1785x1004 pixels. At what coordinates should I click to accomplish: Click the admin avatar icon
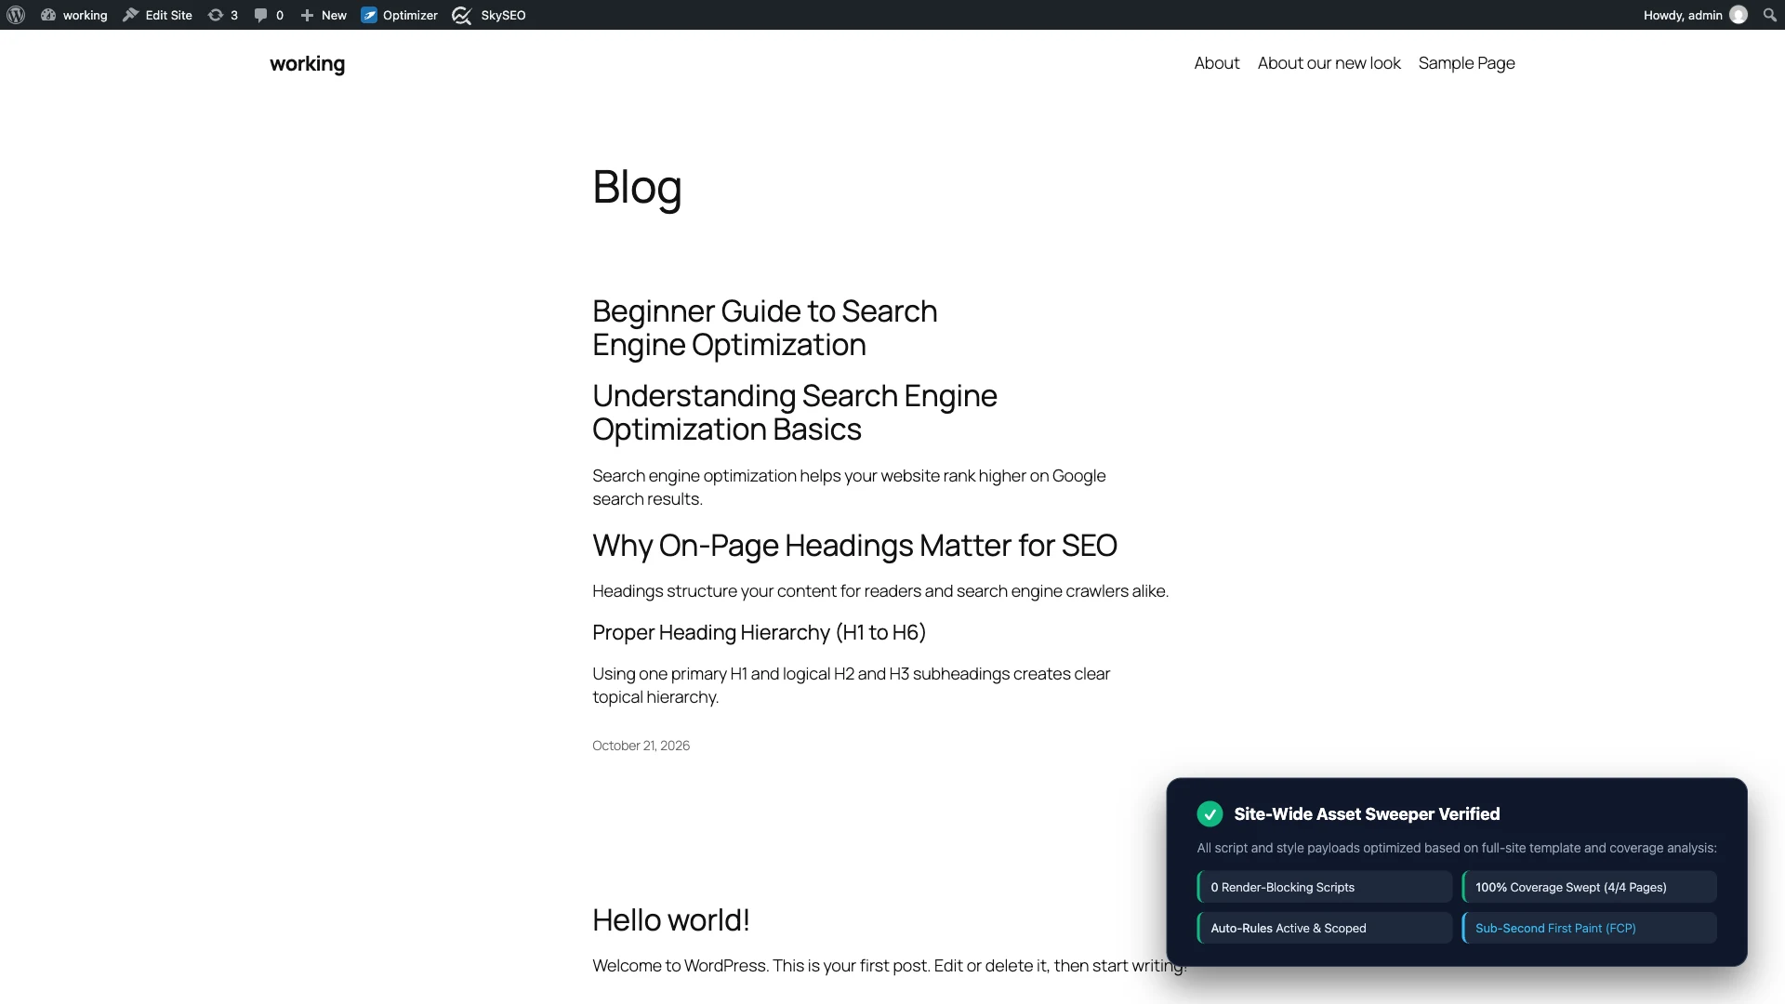1739,15
